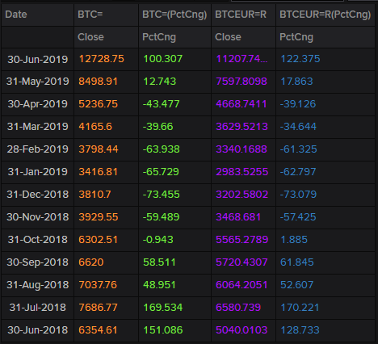Screen dimensions: 378x344
Task: Select the 30-Jun-2018 date cell
Action: click(37, 330)
